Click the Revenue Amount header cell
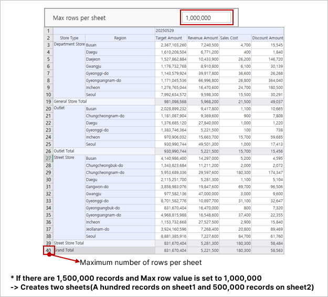Viewport: 328px width, 297px height. (203, 38)
